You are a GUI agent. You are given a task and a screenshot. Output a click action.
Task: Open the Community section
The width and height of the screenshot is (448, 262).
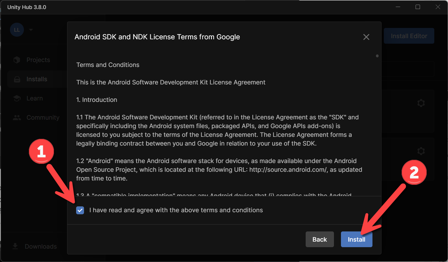tap(43, 118)
